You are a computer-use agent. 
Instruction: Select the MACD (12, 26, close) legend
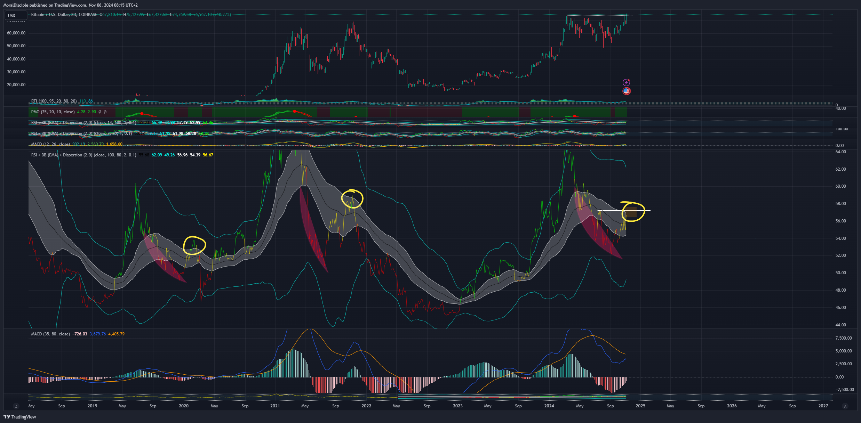pyautogui.click(x=50, y=144)
